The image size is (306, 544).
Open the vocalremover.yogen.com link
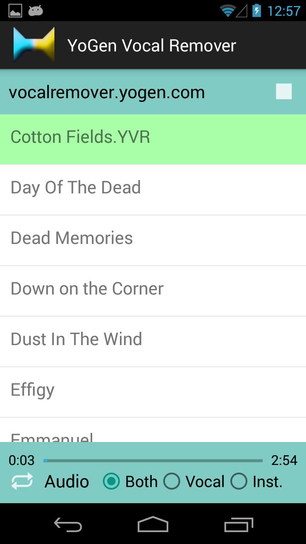click(107, 92)
